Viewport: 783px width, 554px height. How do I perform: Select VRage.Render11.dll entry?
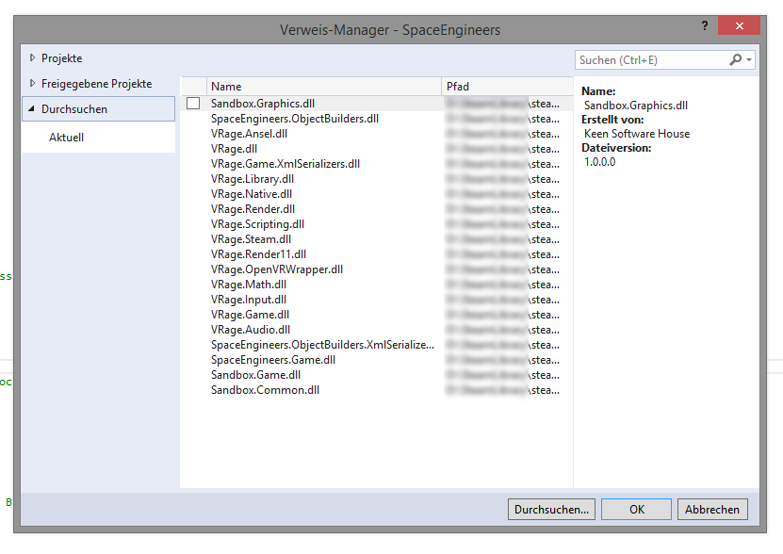[377, 254]
